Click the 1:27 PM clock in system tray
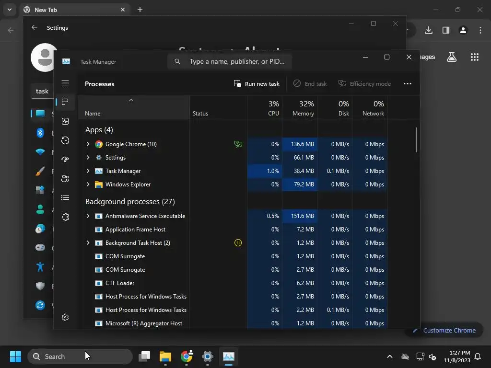 click(x=459, y=353)
